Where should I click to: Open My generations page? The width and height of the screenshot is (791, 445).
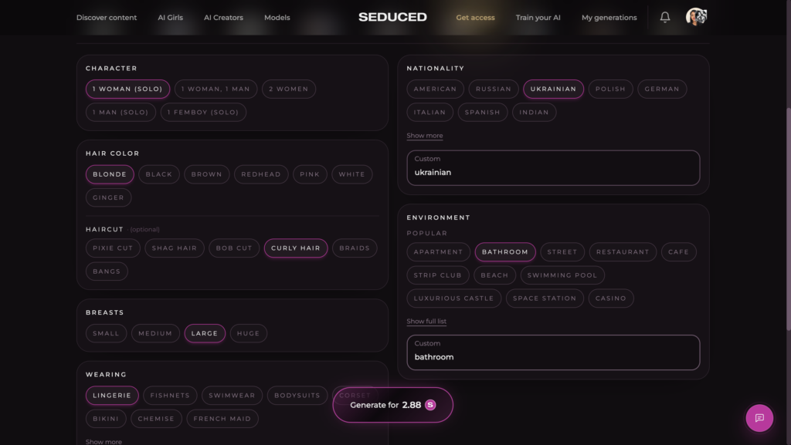tap(609, 18)
